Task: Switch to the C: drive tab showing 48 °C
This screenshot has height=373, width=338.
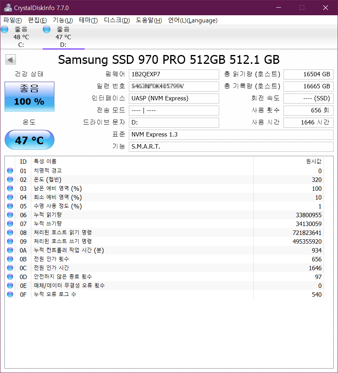Action: tap(21, 37)
